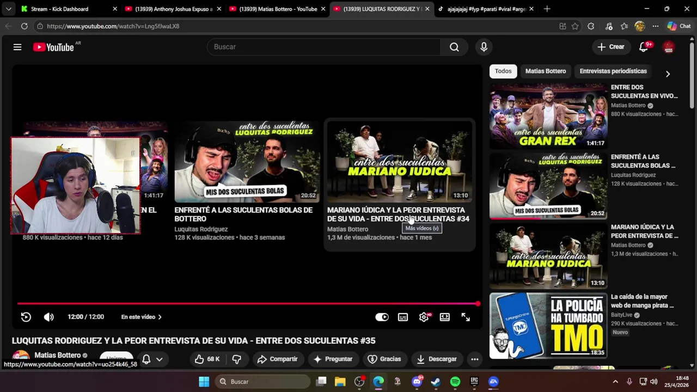Image resolution: width=697 pixels, height=392 pixels.
Task: Start voice search with the microphone
Action: click(484, 47)
